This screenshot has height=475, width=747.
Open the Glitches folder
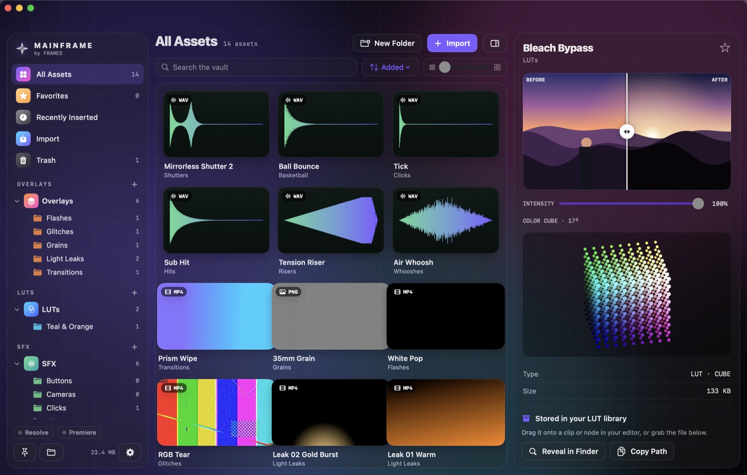click(x=86, y=231)
